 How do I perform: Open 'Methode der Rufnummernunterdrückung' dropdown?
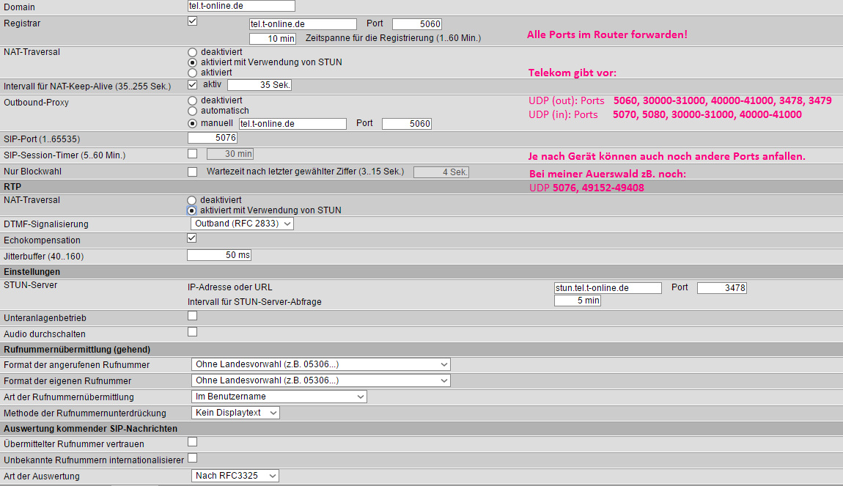point(235,413)
